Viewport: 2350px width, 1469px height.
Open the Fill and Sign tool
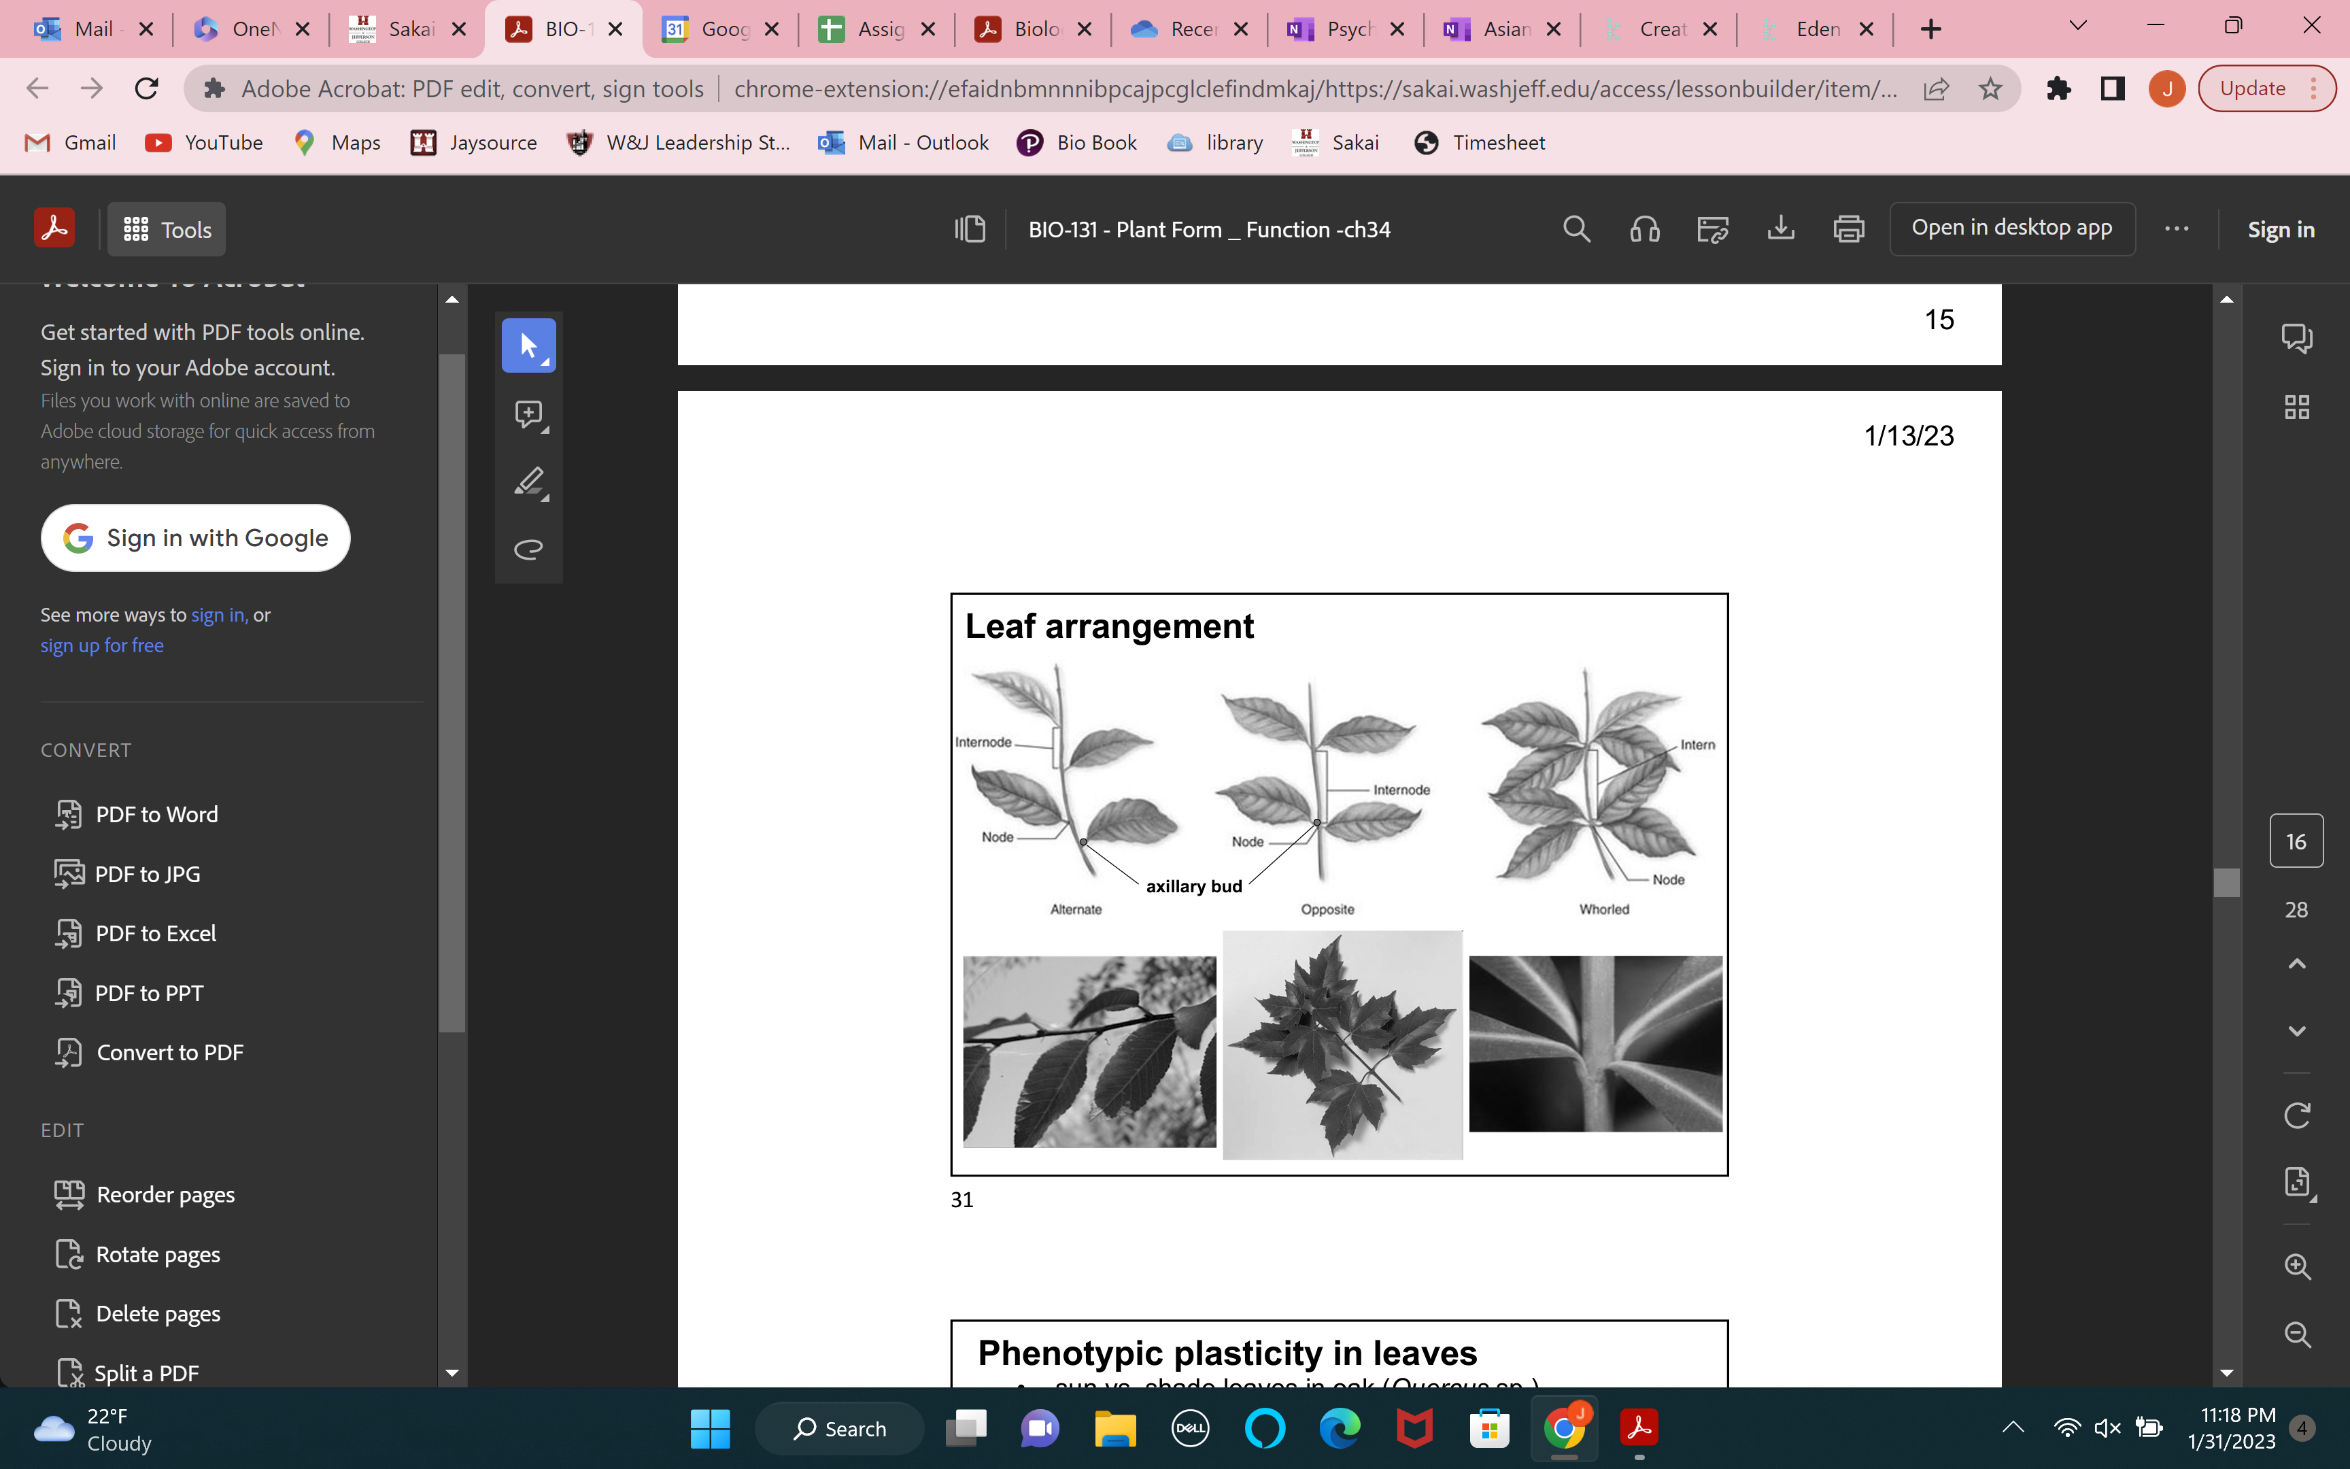tap(1711, 229)
